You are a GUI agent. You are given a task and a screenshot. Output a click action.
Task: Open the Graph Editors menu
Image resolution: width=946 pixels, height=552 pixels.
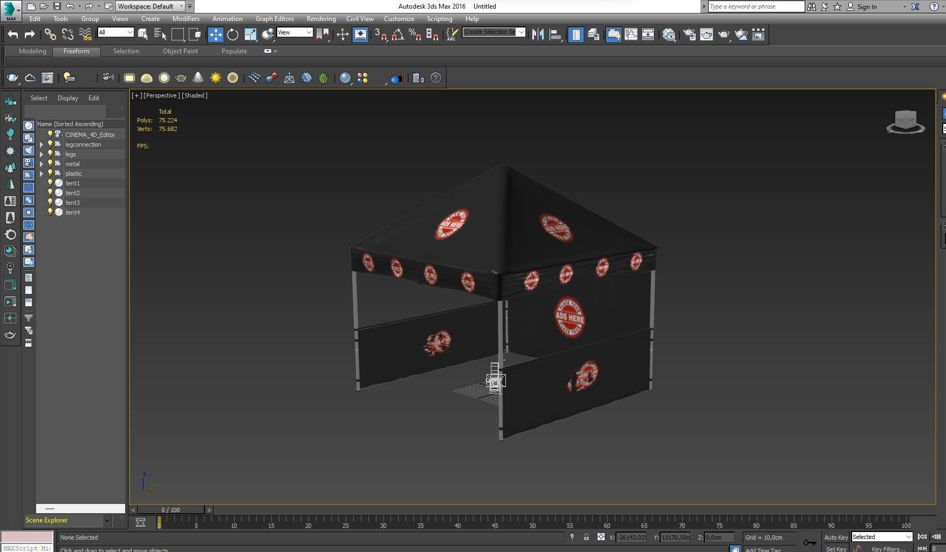(x=275, y=18)
